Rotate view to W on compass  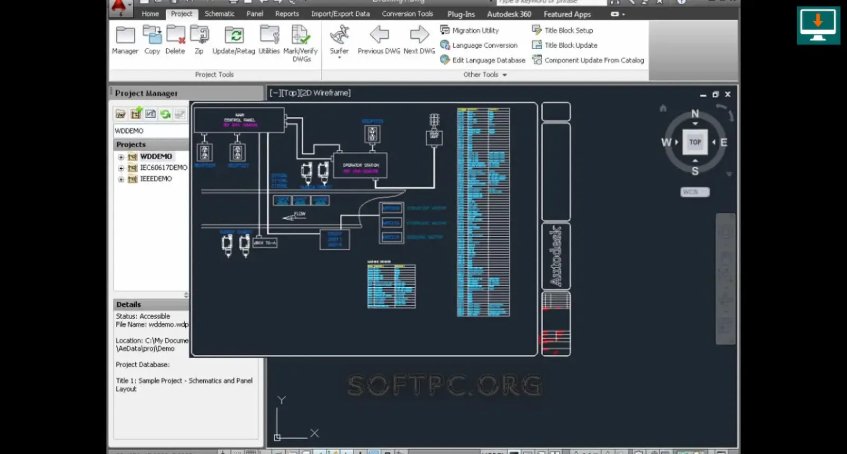pos(666,142)
